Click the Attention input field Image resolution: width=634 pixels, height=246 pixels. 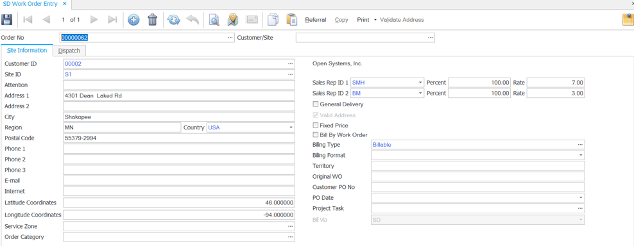pyautogui.click(x=179, y=85)
